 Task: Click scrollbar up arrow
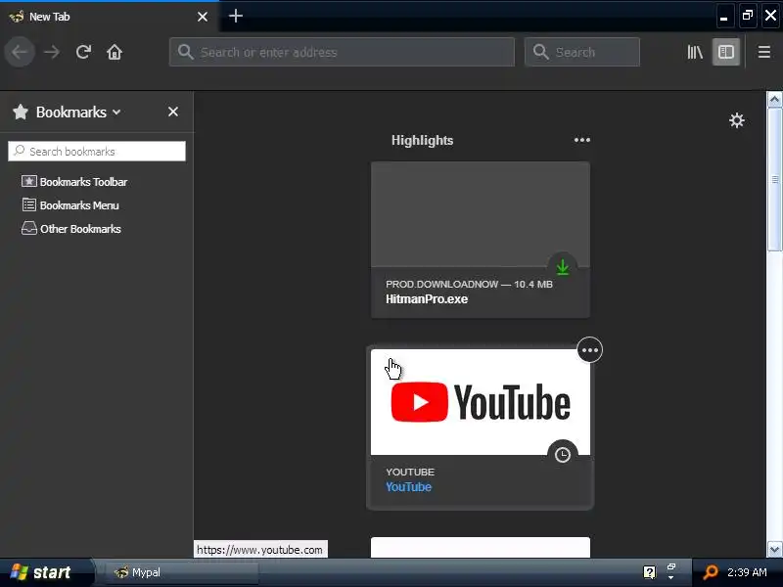click(774, 100)
